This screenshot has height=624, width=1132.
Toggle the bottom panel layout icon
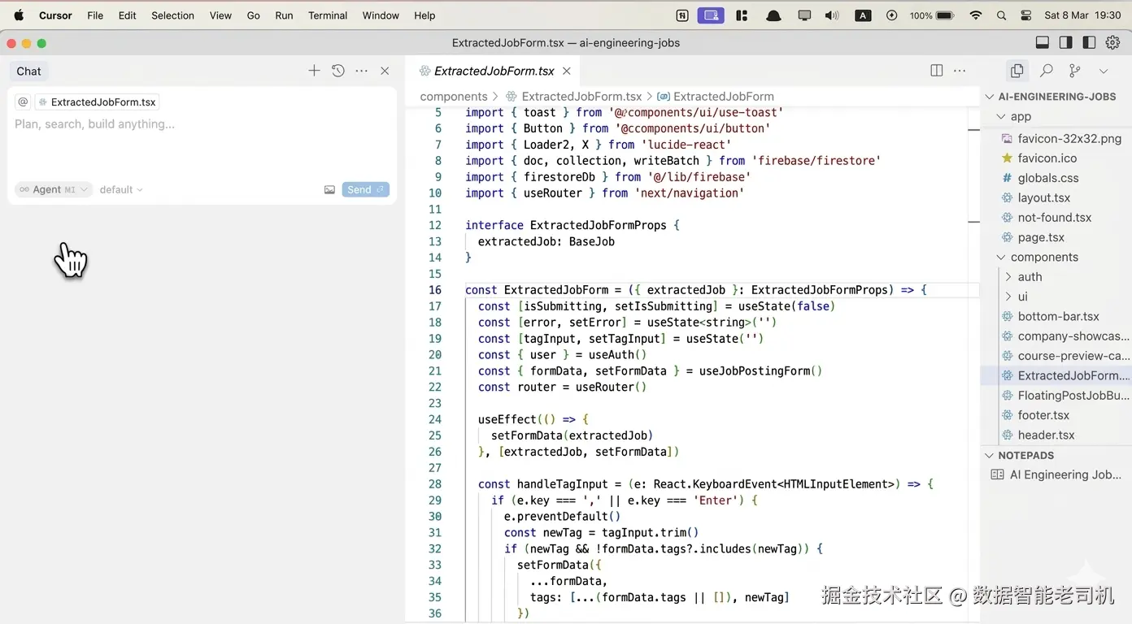coord(1042,42)
